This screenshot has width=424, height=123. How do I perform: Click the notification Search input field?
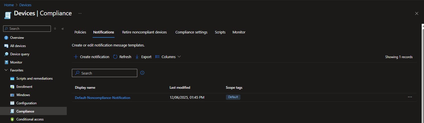click(x=105, y=73)
